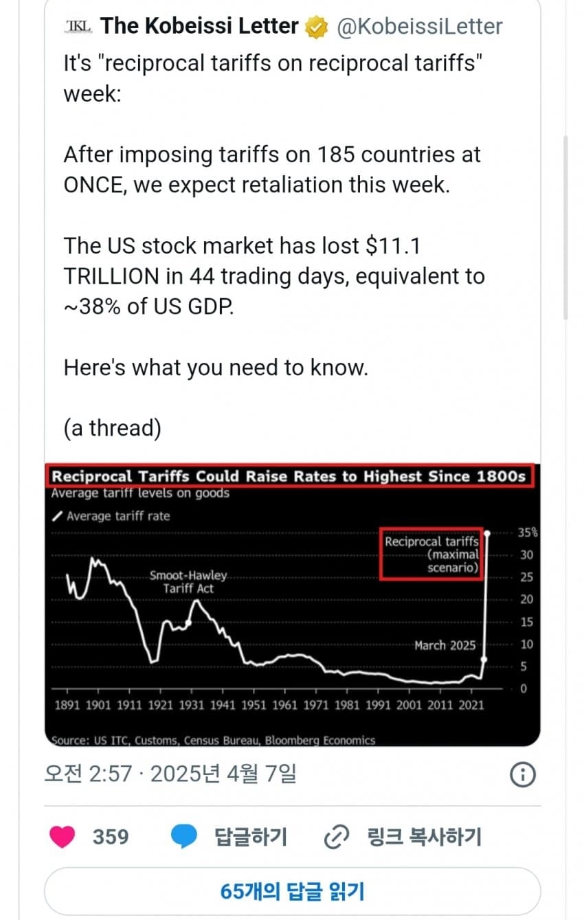Viewport: 584px width, 920px height.
Task: Click the page scrollbar on the right edge
Action: coord(565,227)
